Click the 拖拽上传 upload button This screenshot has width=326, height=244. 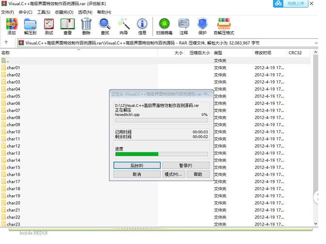pos(295,3)
